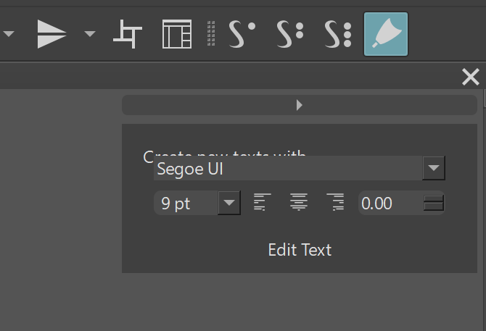Screen dimensions: 486x331
Task: Click the dotted toolbar drag handle
Action: pyautogui.click(x=211, y=34)
